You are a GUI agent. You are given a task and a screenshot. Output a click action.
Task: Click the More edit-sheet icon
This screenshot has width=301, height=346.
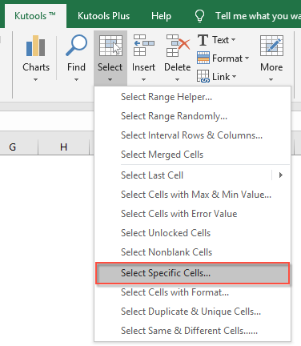click(271, 46)
